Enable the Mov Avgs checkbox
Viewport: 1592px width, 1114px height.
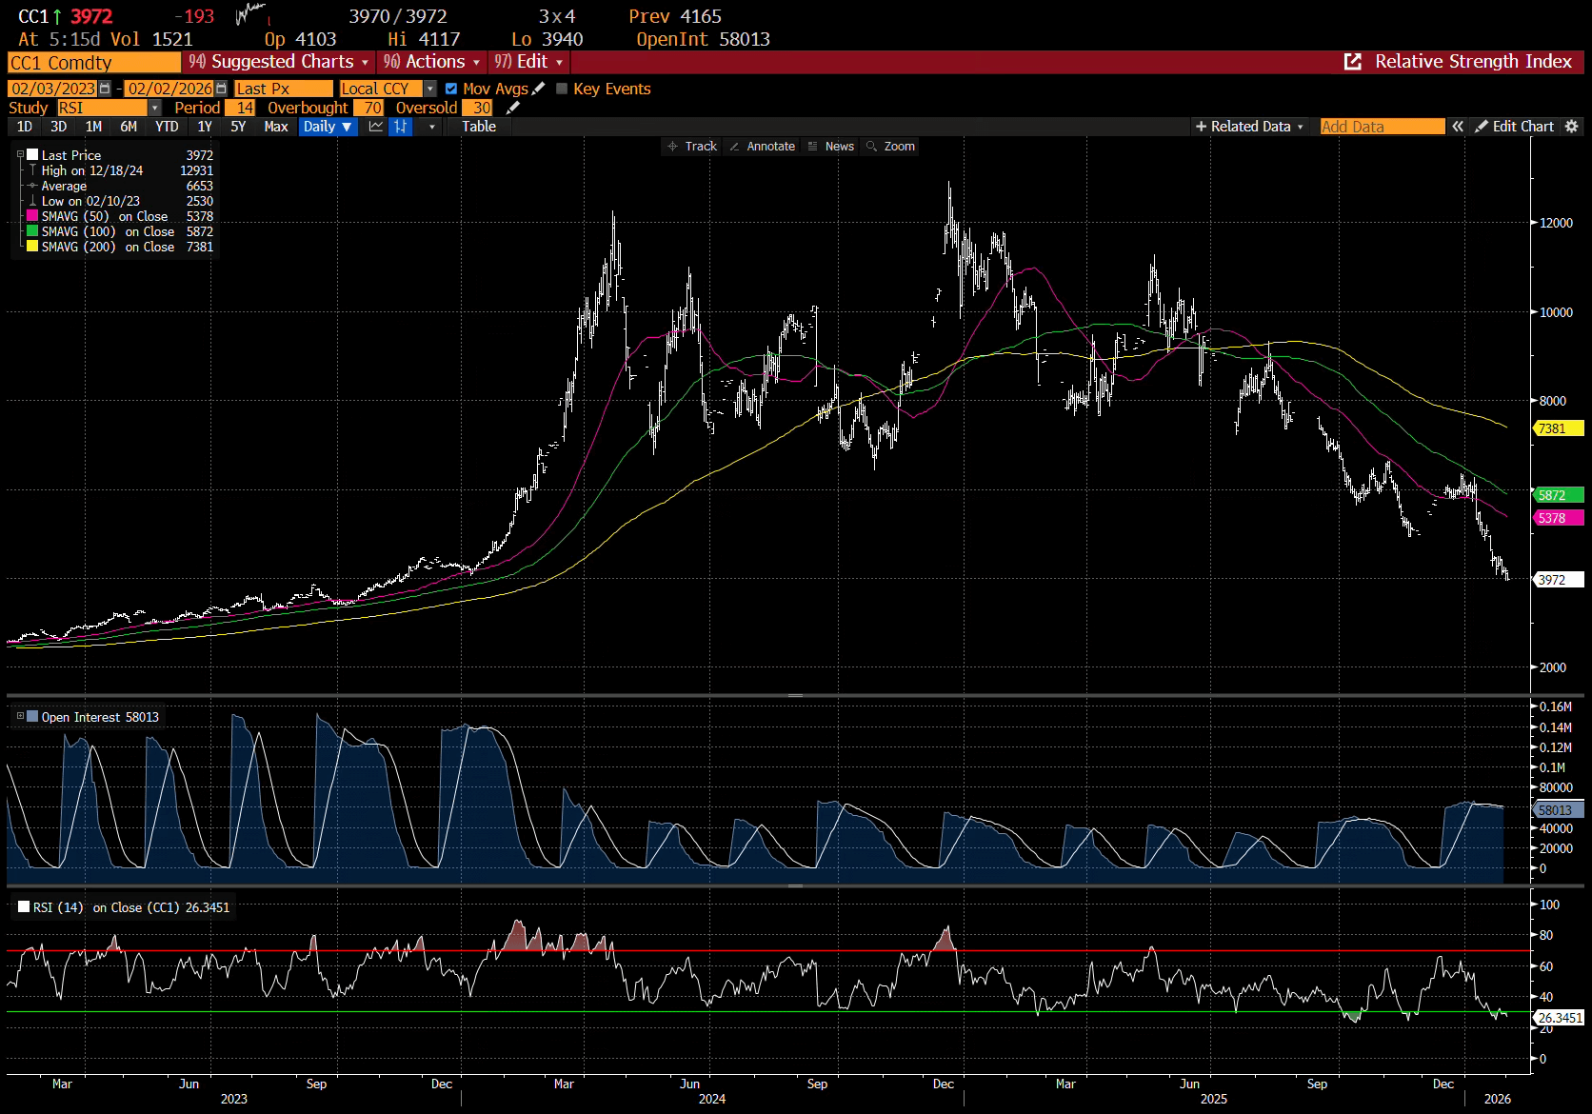pos(451,89)
